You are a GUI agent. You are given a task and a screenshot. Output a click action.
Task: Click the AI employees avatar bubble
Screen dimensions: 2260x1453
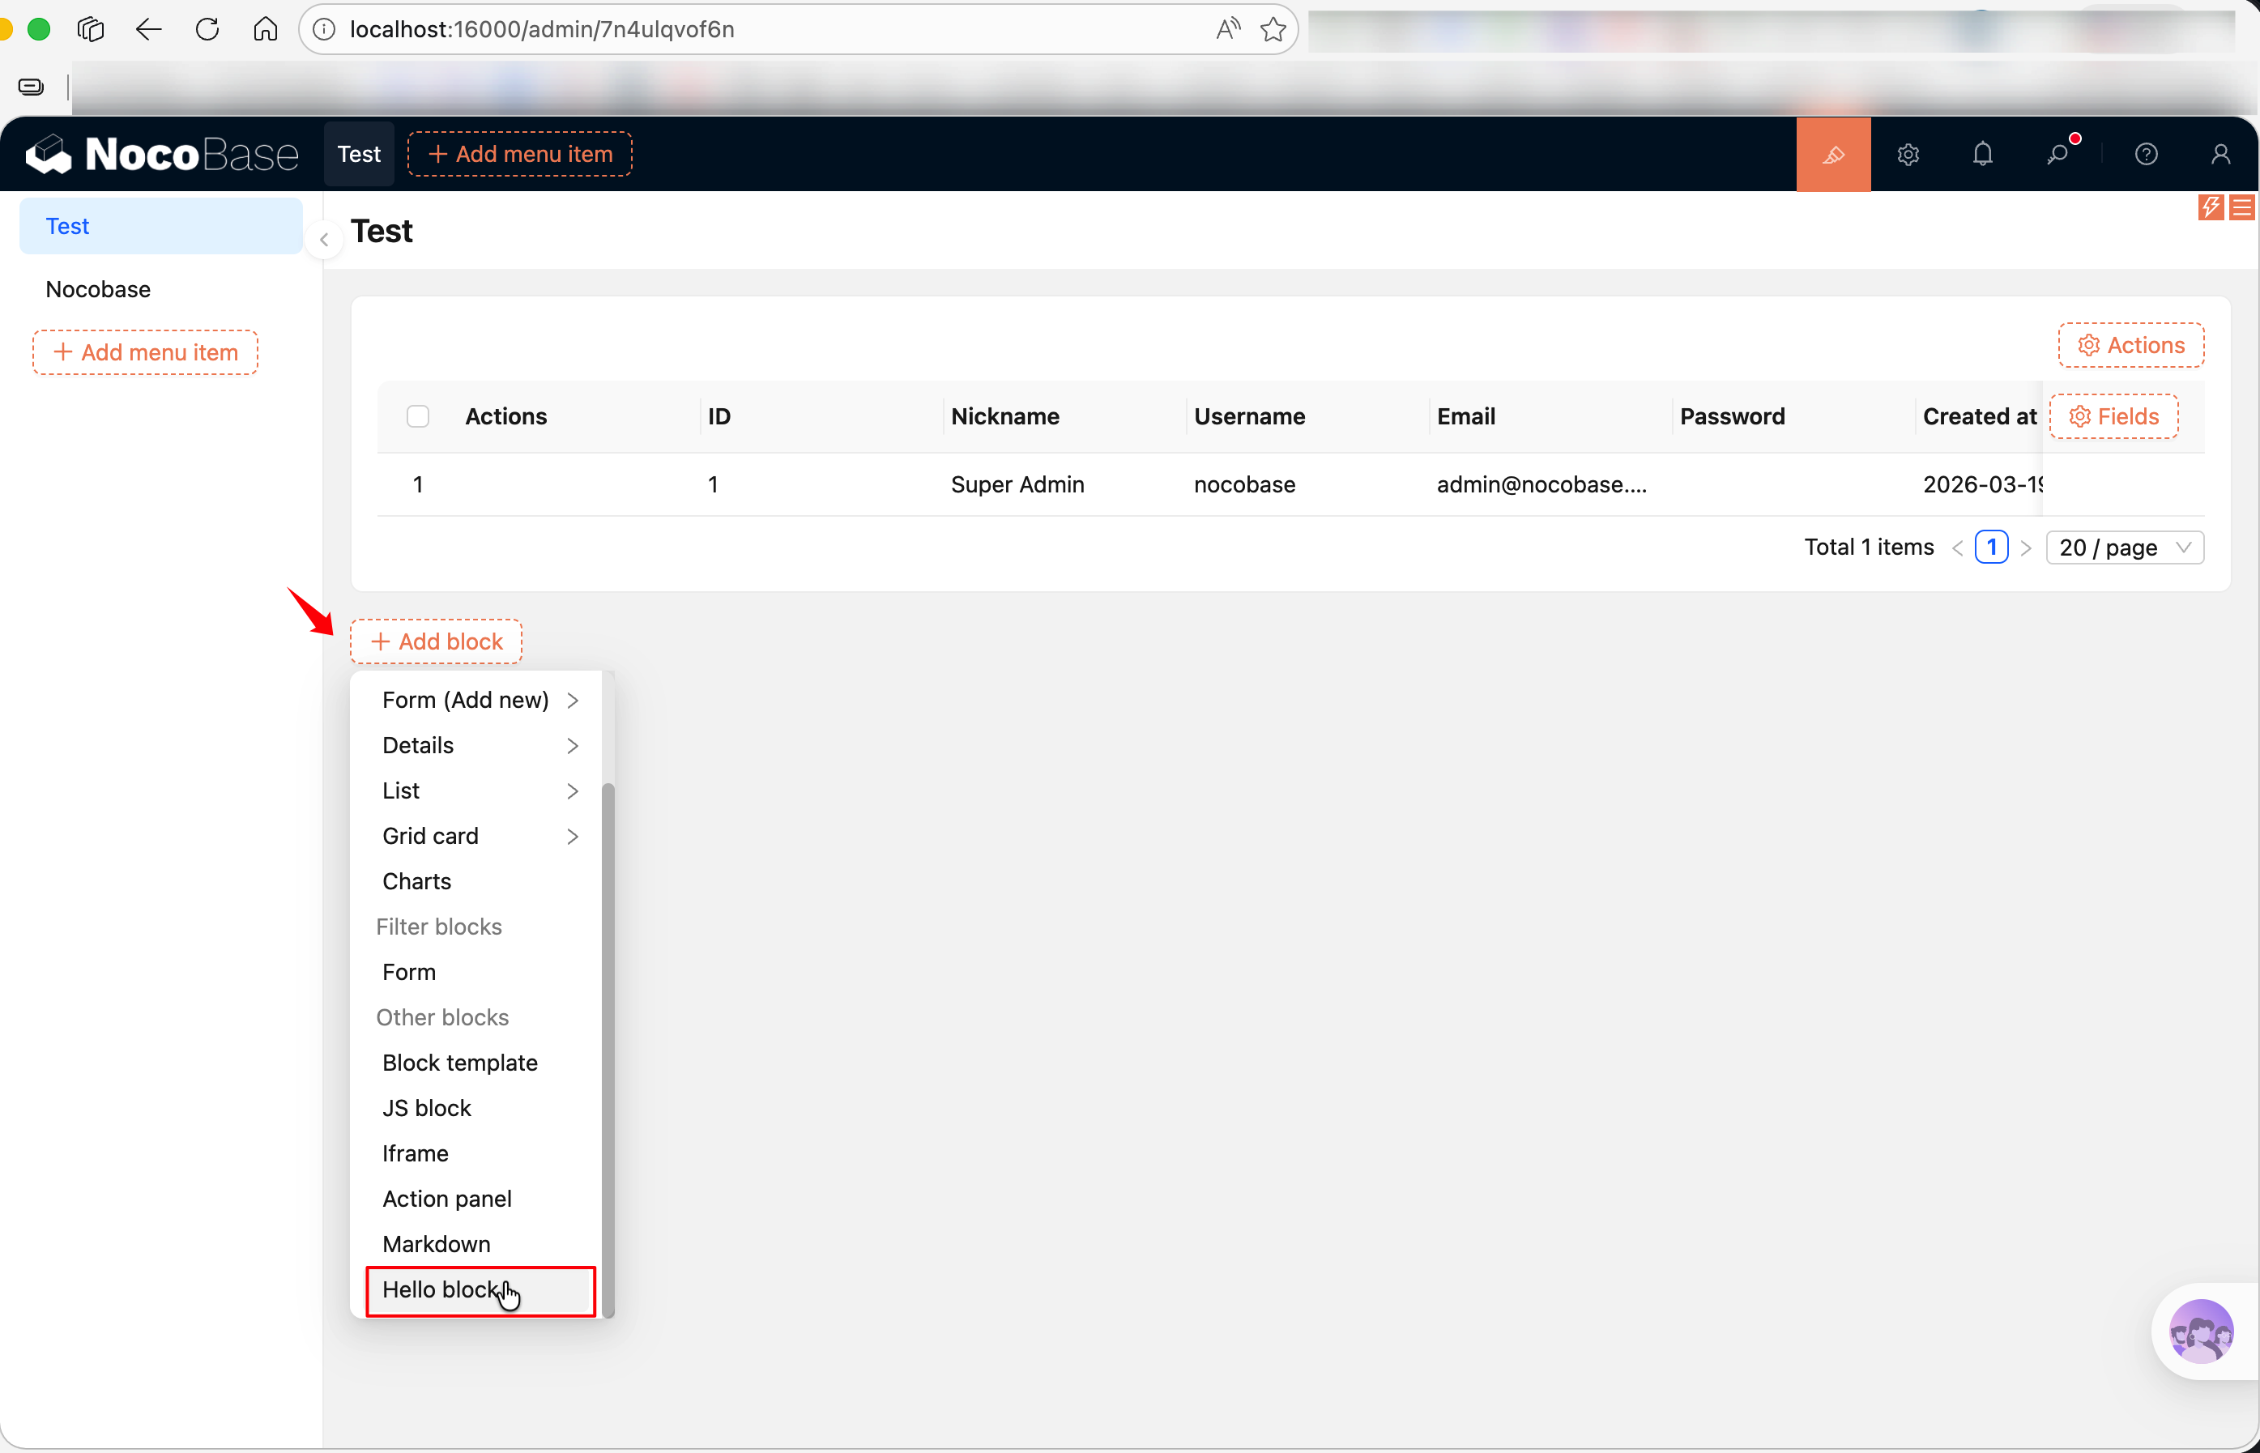point(2201,1331)
